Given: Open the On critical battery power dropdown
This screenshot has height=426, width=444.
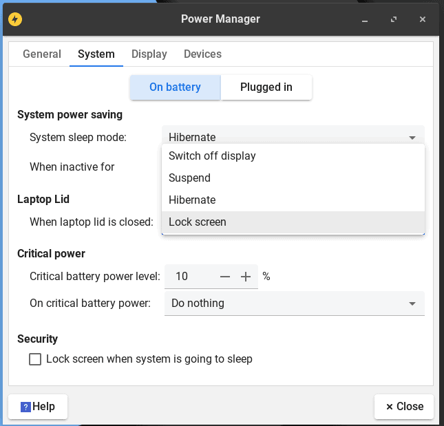Looking at the screenshot, I should click(x=294, y=303).
